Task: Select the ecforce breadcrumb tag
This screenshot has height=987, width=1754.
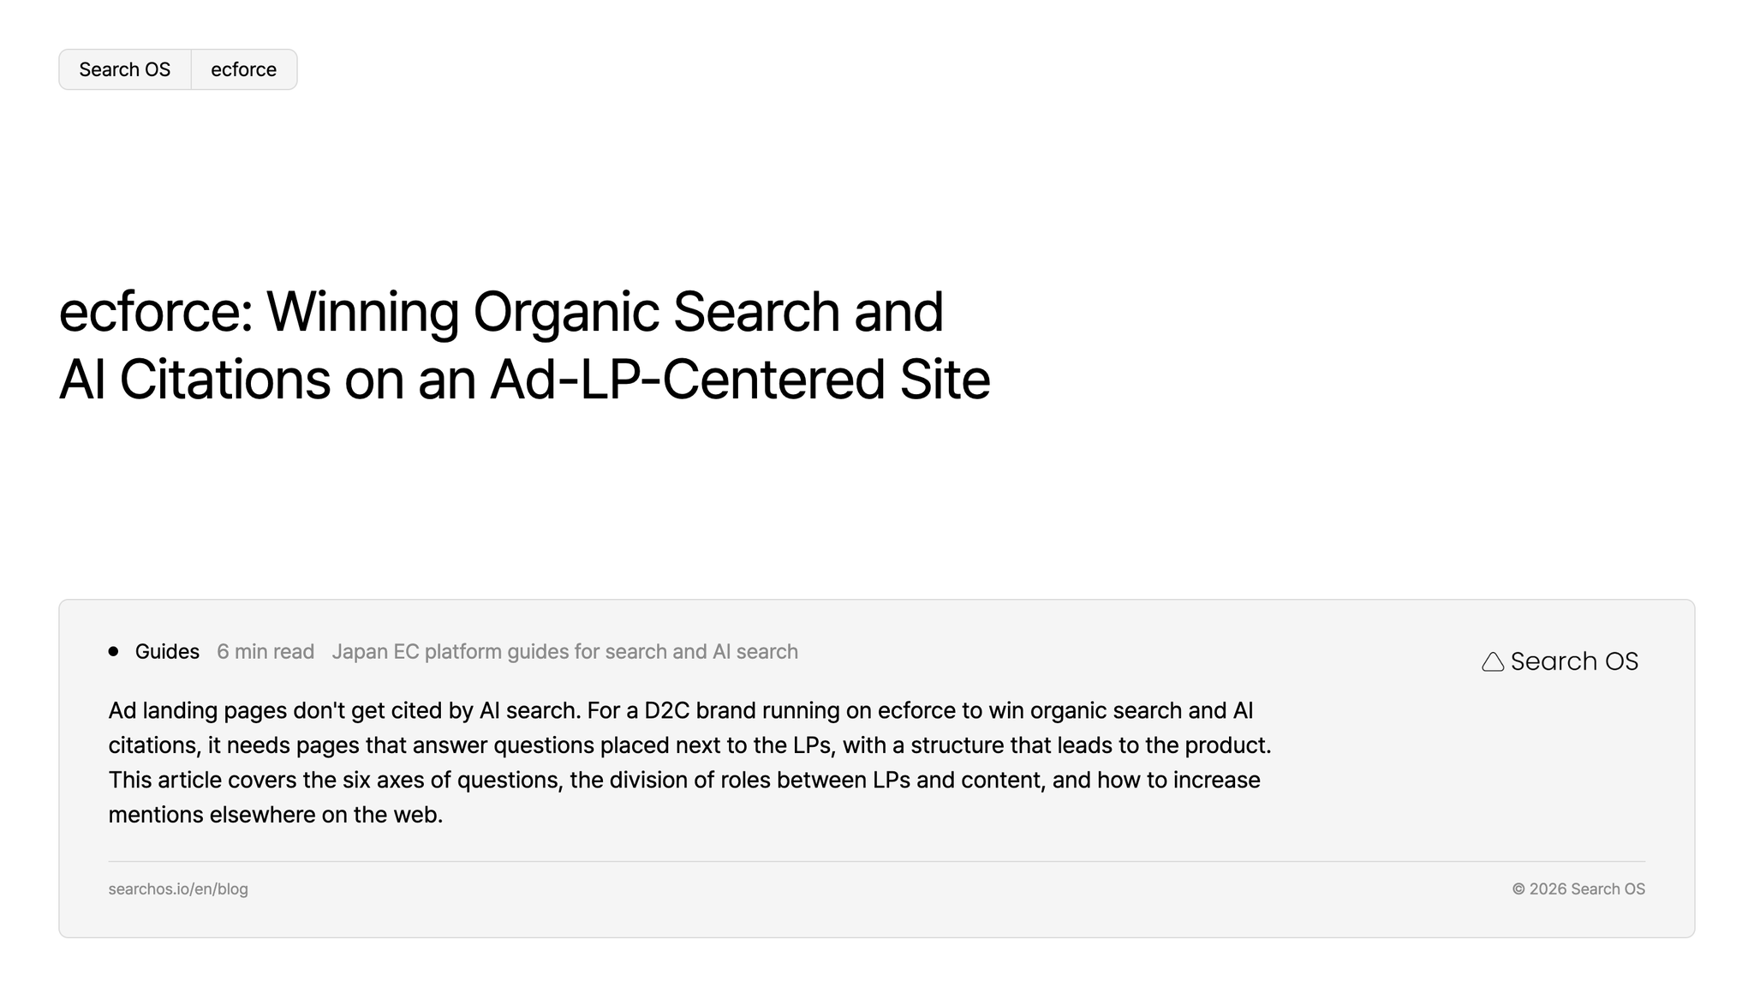Action: coord(244,69)
